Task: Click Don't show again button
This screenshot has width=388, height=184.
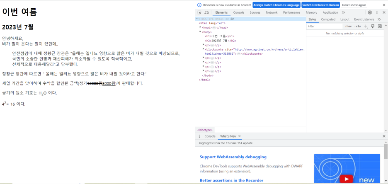Action: pos(354,5)
